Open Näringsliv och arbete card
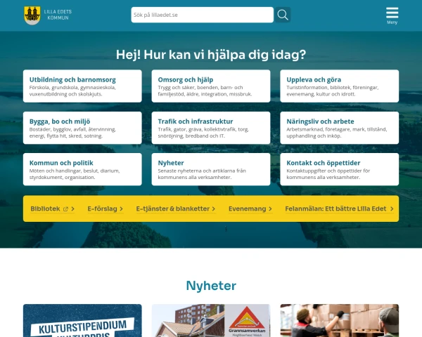The width and height of the screenshot is (422, 337). (340, 128)
